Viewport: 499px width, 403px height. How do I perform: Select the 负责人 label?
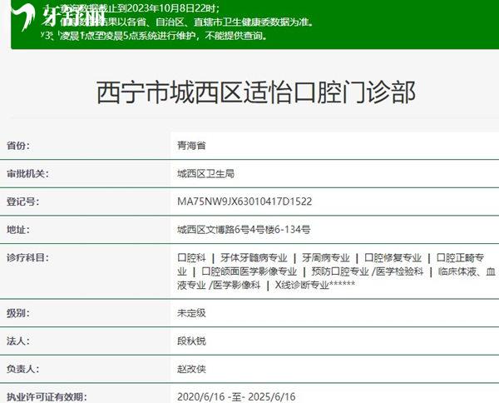click(23, 369)
